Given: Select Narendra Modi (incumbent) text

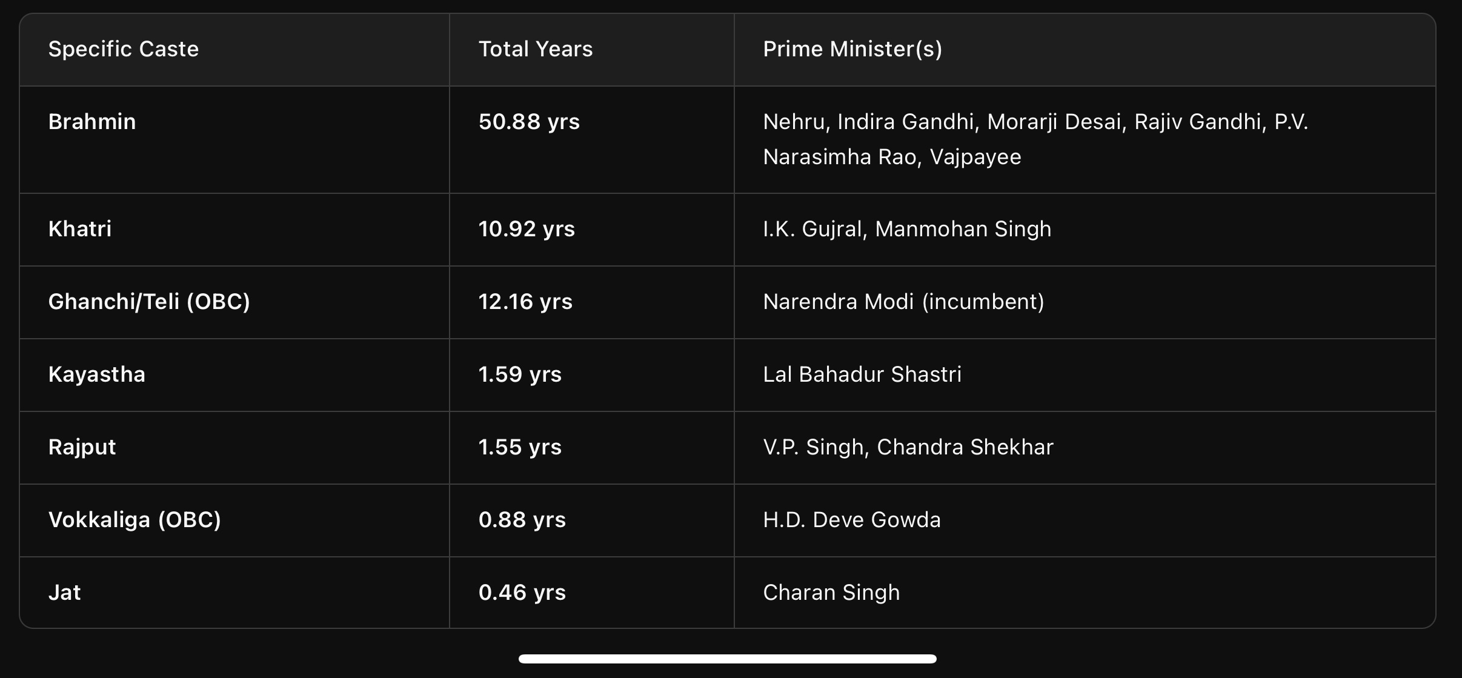Looking at the screenshot, I should tap(903, 302).
